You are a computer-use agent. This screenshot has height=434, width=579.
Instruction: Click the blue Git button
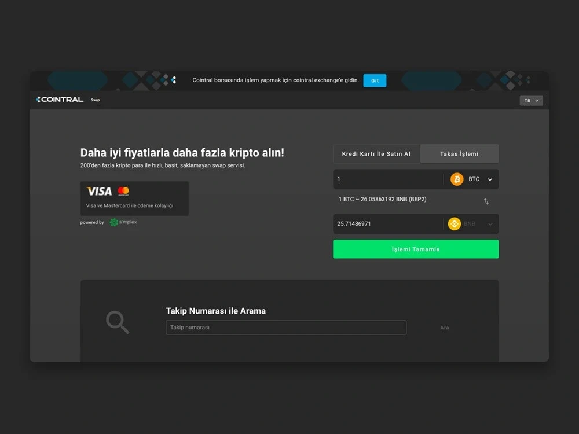coord(375,80)
